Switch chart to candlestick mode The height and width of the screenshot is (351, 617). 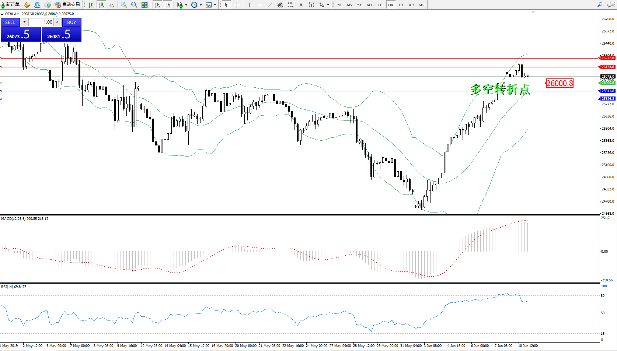[101, 5]
